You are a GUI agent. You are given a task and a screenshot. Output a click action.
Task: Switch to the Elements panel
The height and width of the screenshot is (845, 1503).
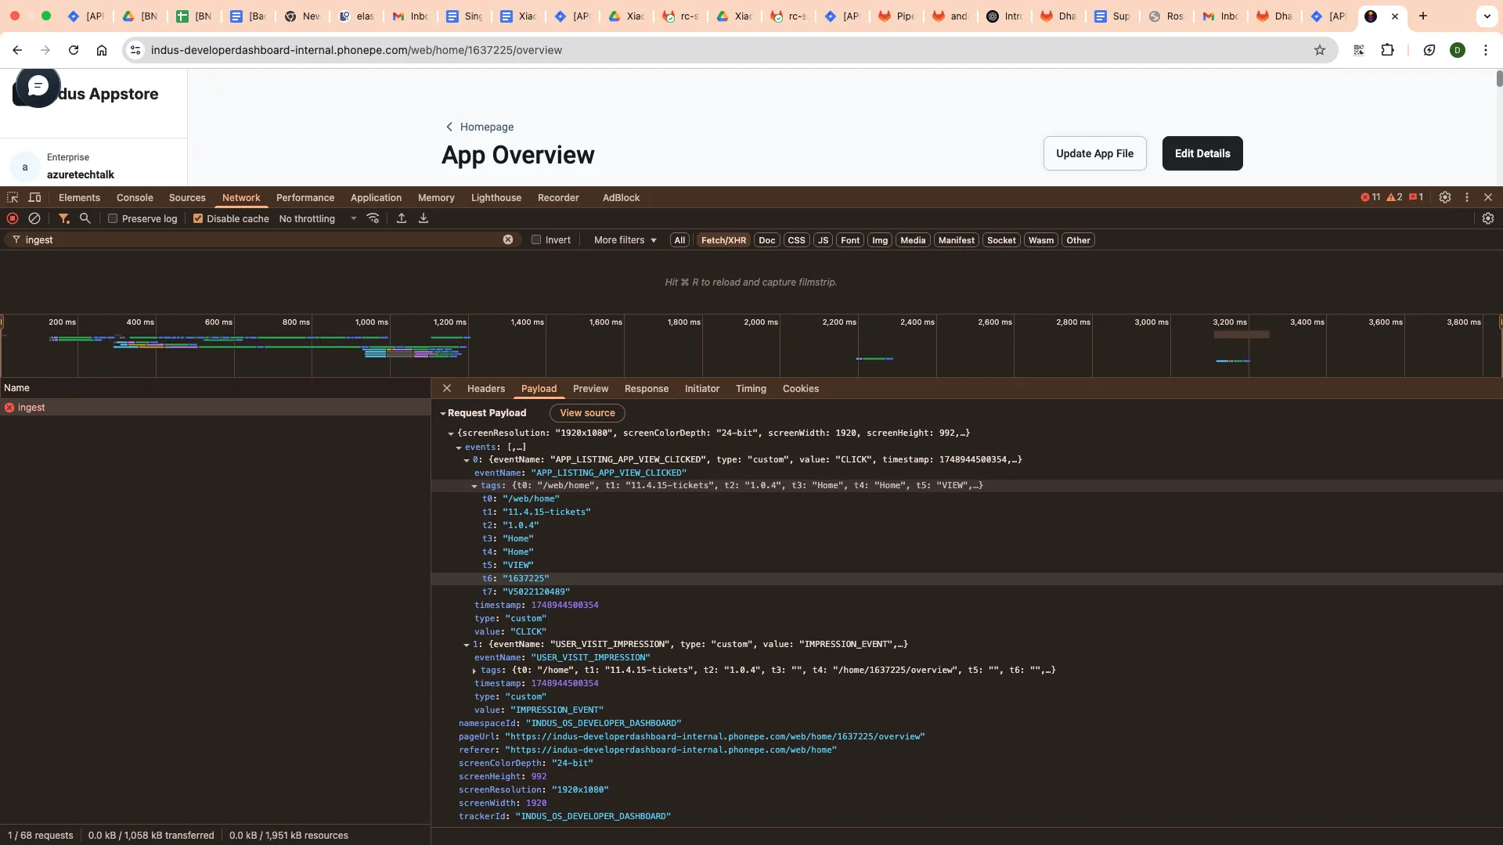[79, 198]
